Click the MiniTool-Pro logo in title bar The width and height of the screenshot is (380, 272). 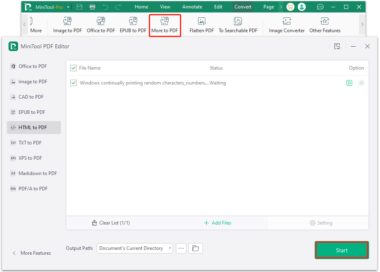[28, 7]
